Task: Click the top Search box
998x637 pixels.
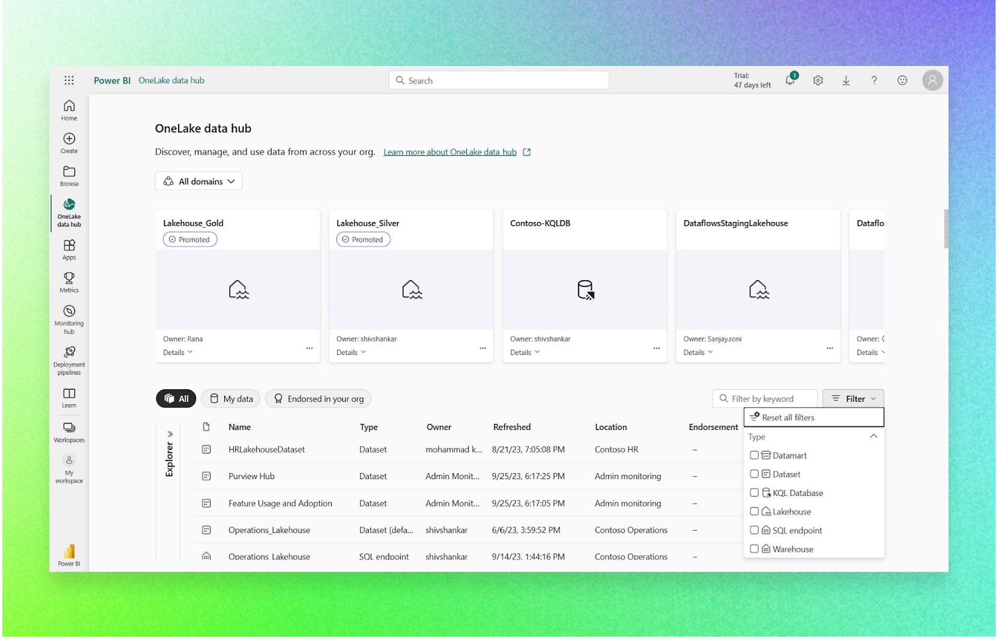Action: 499,80
